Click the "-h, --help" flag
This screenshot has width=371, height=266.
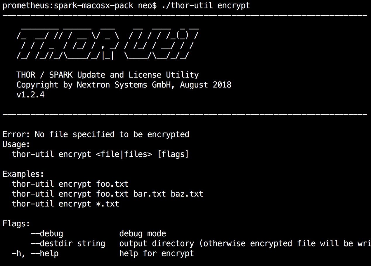[35, 253]
